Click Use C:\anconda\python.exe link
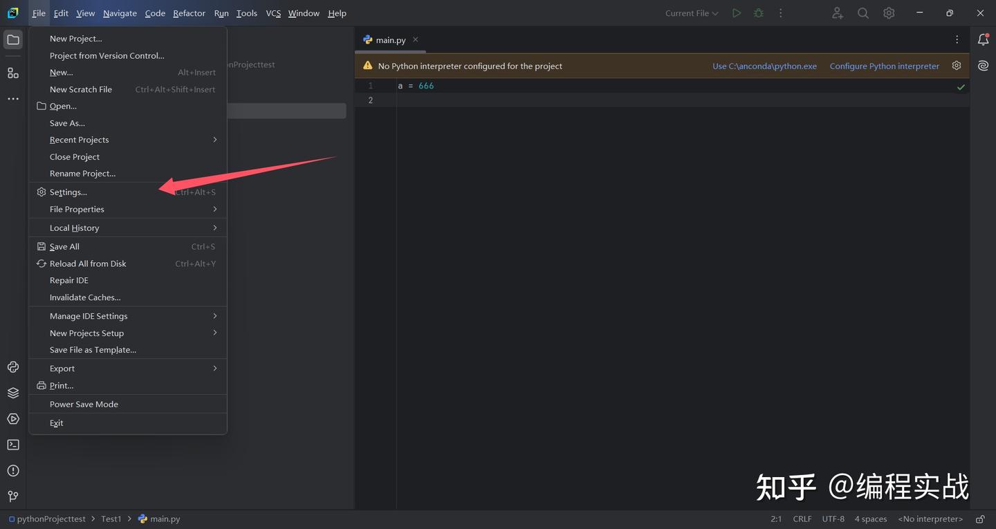 coord(764,66)
